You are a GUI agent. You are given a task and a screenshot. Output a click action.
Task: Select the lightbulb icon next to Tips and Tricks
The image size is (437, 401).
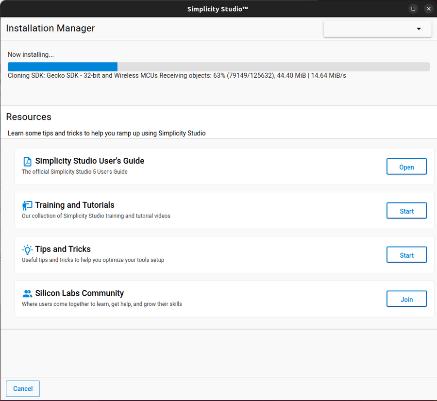coord(27,249)
